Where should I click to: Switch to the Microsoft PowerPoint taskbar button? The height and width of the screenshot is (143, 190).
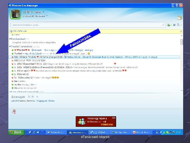coord(142,132)
